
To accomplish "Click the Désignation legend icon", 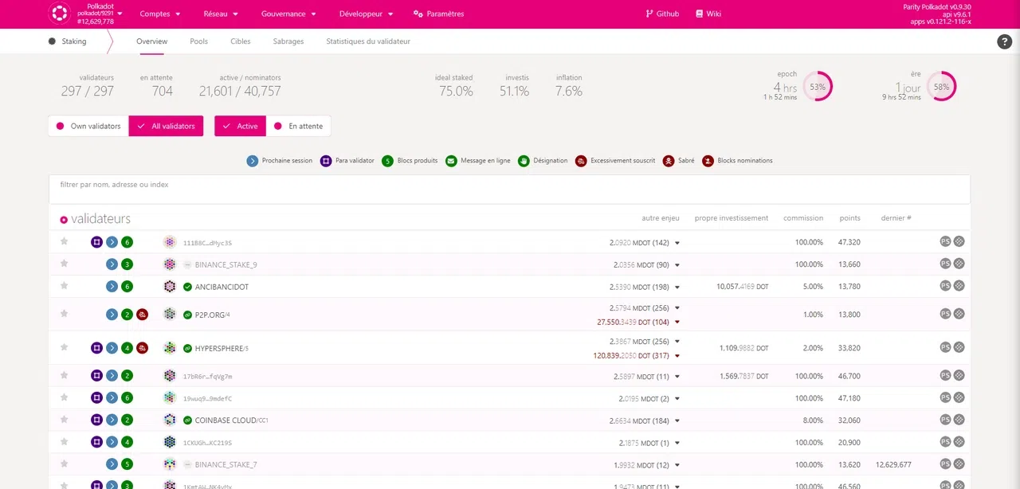I will [x=524, y=161].
